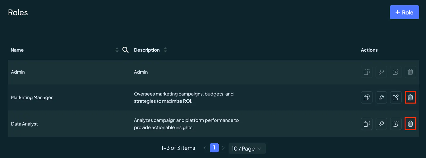
Task: Edit the Marketing Manager role
Action: [396, 97]
